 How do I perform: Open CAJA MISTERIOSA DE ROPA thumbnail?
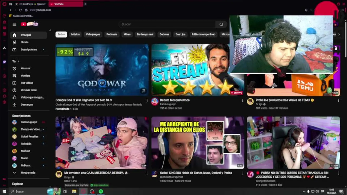[x=102, y=143]
